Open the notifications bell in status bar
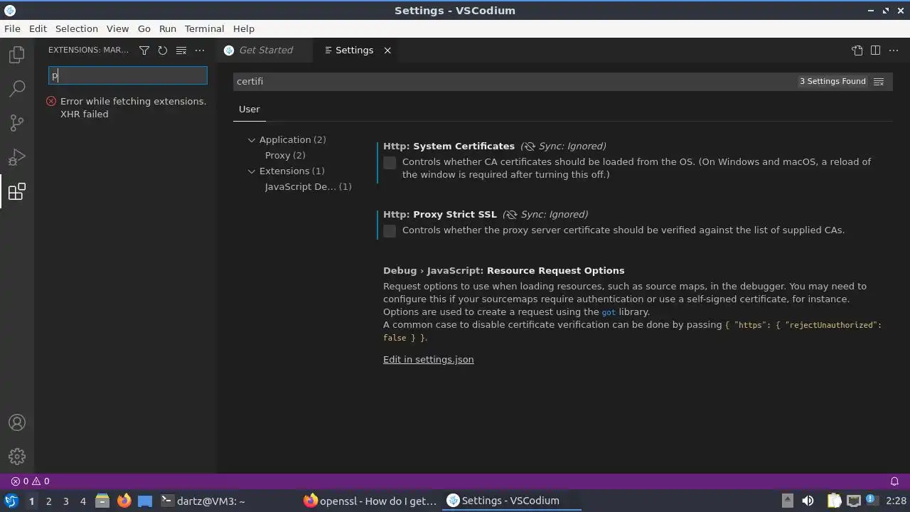Screen dimensions: 910x512 pos(895,481)
